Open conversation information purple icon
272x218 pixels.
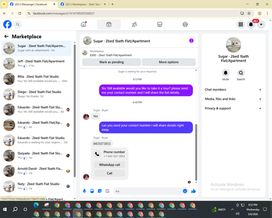pyautogui.click(x=191, y=41)
